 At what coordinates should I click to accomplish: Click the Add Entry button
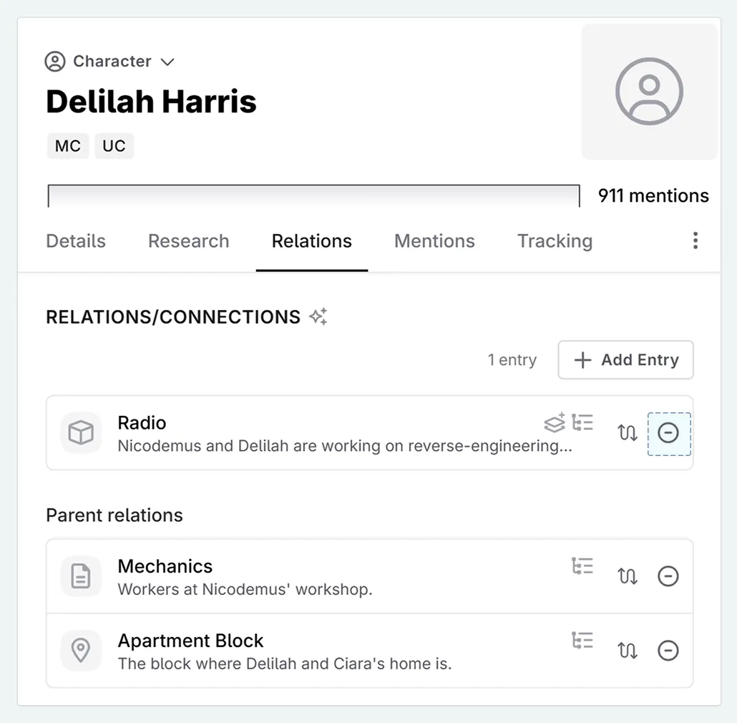625,360
